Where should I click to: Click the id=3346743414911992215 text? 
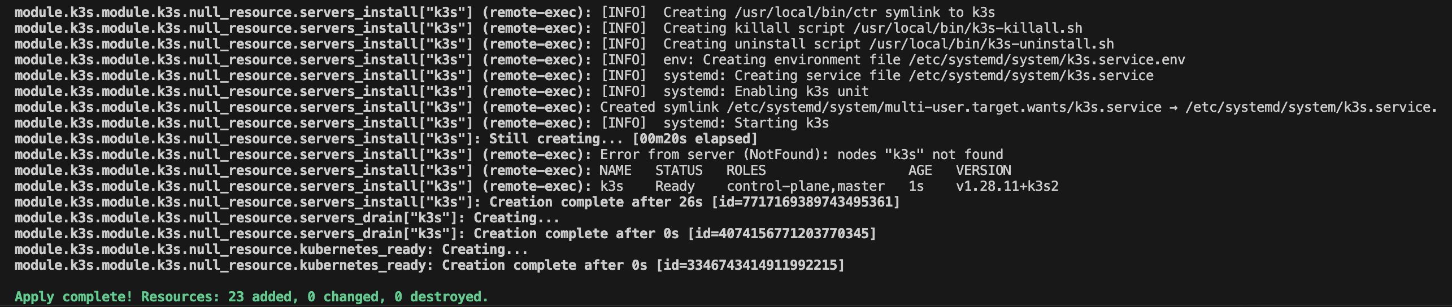point(750,265)
